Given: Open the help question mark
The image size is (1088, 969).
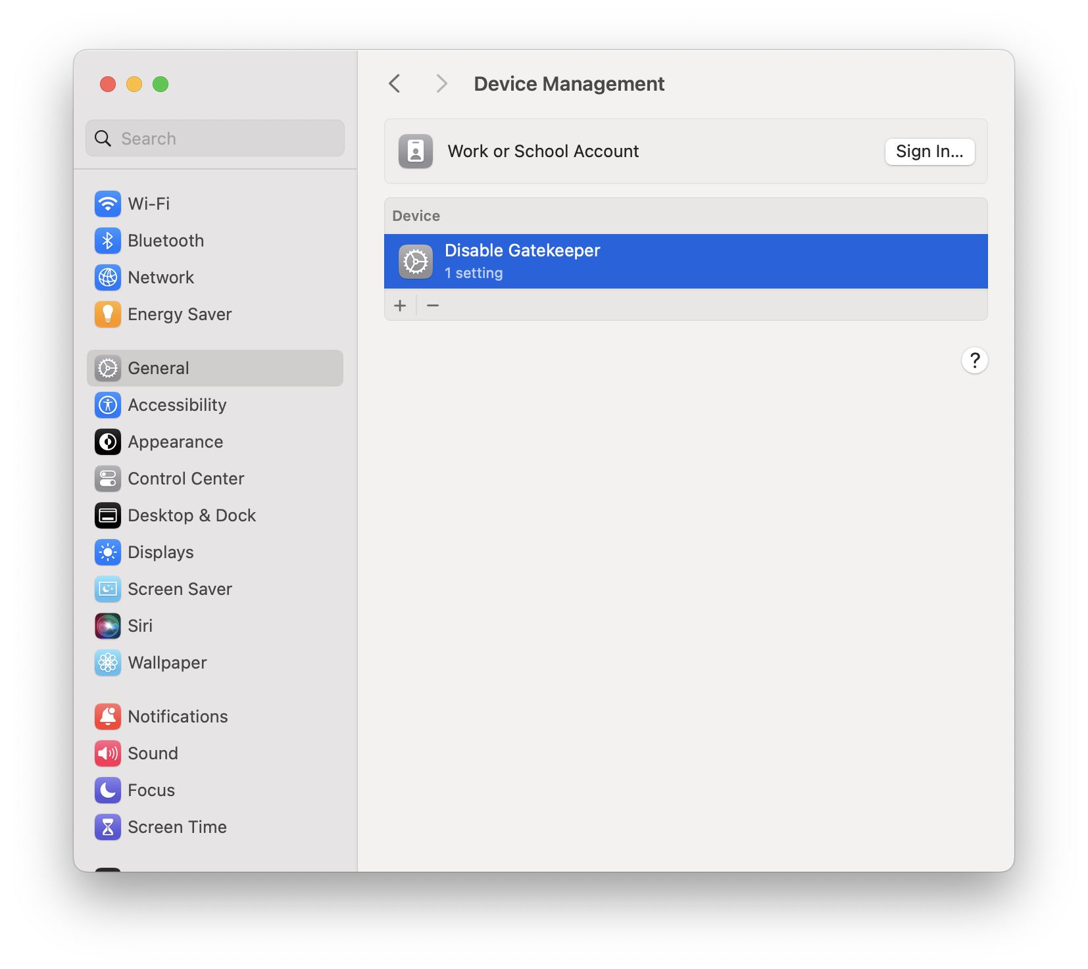Looking at the screenshot, I should click(975, 360).
